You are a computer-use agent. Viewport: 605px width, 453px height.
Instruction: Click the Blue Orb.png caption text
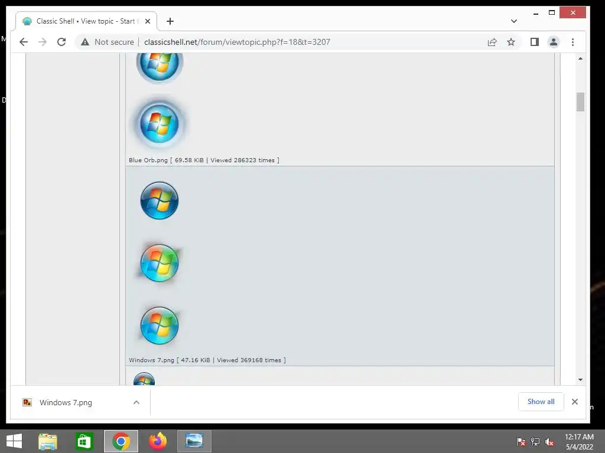(x=204, y=160)
